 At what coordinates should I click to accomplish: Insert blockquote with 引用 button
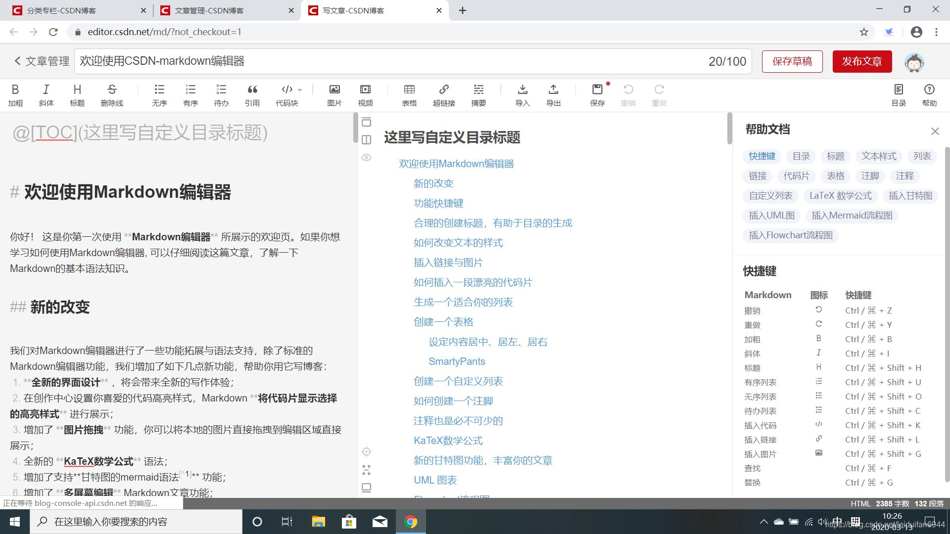tap(252, 95)
